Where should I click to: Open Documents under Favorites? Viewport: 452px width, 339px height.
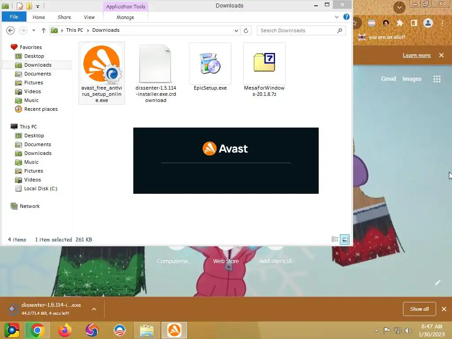[38, 74]
